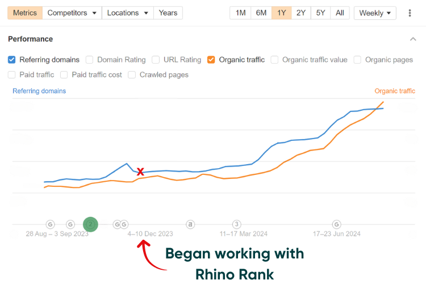The width and height of the screenshot is (426, 284).
Task: Uncheck the Referring domains checkbox
Action: pyautogui.click(x=12, y=60)
